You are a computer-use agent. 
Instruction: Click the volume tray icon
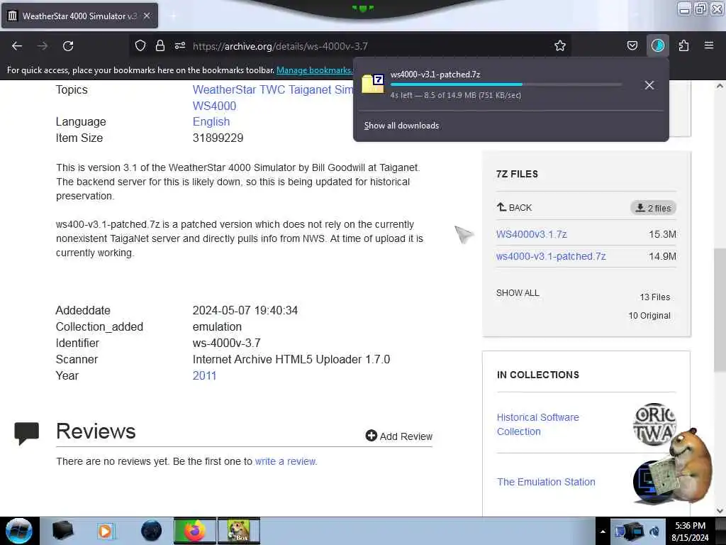[x=654, y=532]
